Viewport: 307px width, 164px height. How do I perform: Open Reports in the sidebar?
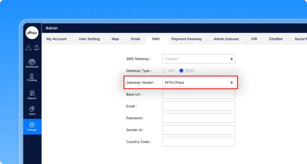click(32, 95)
